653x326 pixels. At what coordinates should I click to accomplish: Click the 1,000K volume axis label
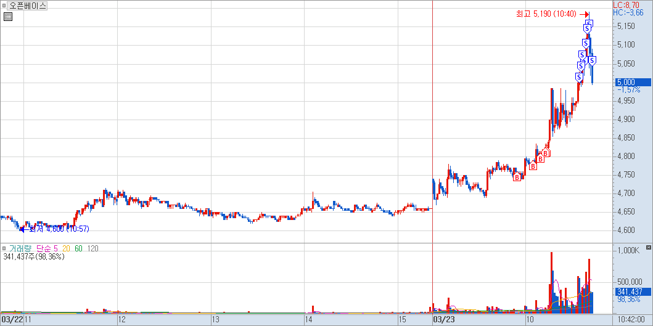[628, 251]
